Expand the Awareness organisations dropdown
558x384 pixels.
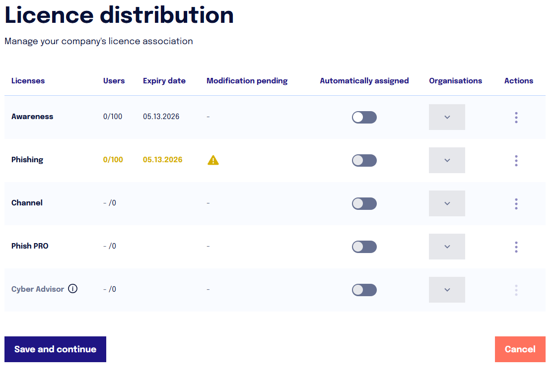coord(447,117)
